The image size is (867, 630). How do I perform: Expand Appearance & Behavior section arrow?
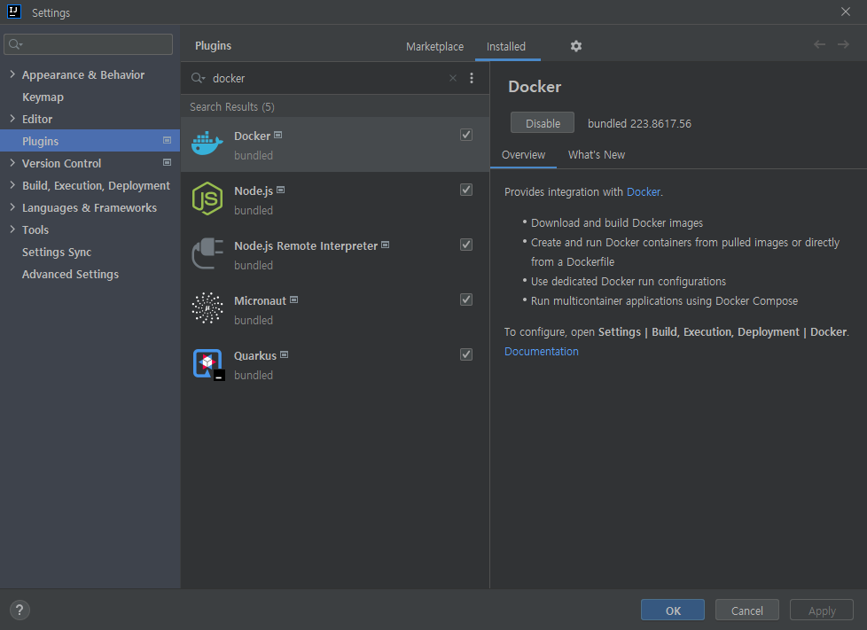pos(12,74)
